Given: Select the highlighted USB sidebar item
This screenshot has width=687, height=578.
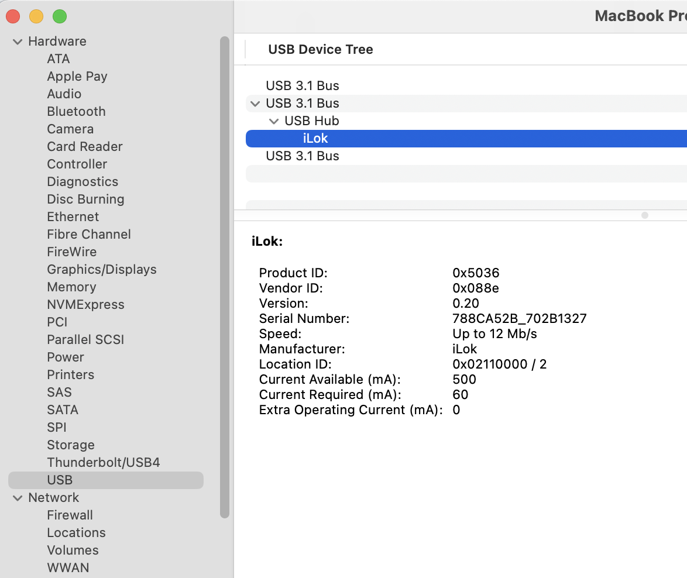Looking at the screenshot, I should [105, 480].
